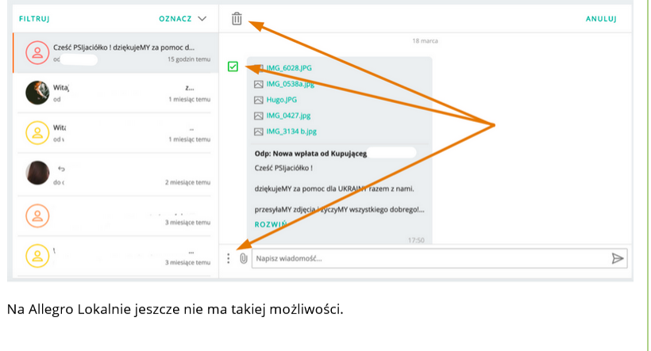Open the IMG_0538a.jpg attachment link
This screenshot has width=651, height=351.
pos(290,84)
